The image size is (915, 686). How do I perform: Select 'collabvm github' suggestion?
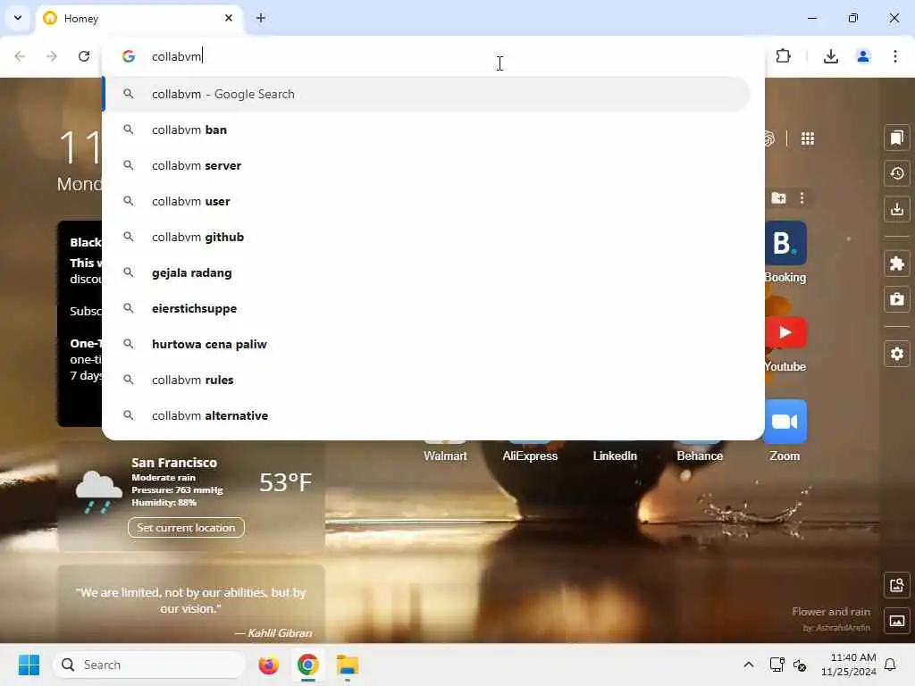click(426, 237)
